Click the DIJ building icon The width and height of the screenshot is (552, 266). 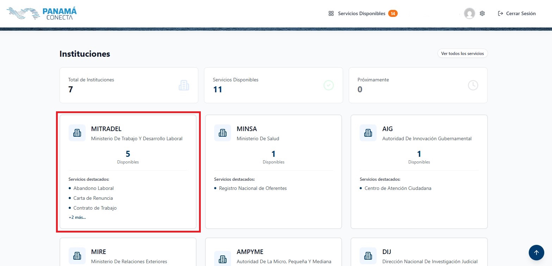pos(368,256)
